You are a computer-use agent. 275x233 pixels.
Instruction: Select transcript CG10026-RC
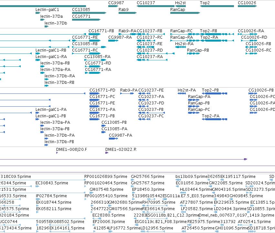pyautogui.click(x=258, y=50)
